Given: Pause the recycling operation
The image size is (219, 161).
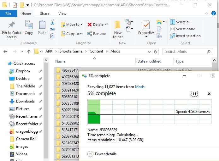Looking at the screenshot, I should coord(194,94).
